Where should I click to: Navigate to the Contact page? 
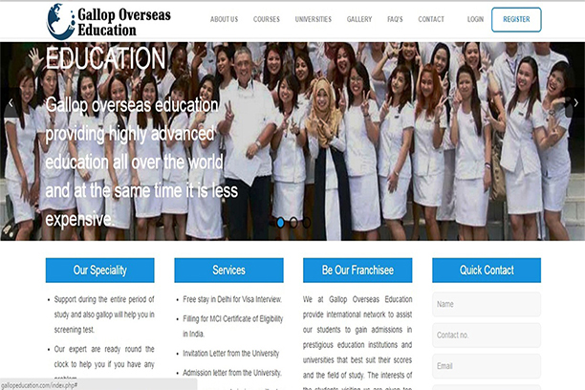click(431, 19)
